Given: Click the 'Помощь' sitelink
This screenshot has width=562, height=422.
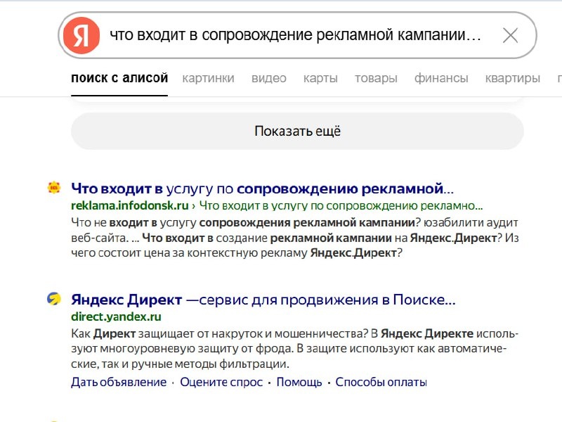Looking at the screenshot, I should click(299, 382).
